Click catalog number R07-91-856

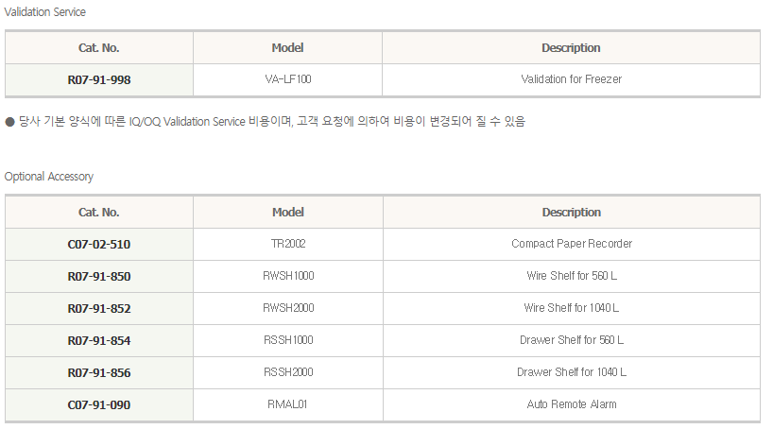[99, 372]
